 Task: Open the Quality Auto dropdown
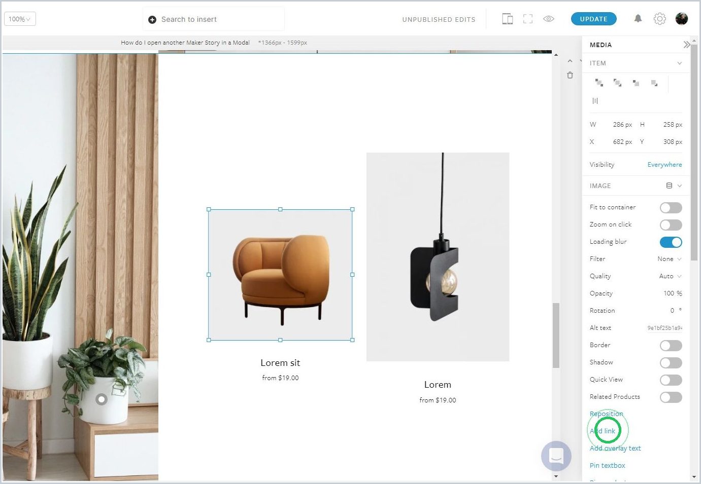670,276
